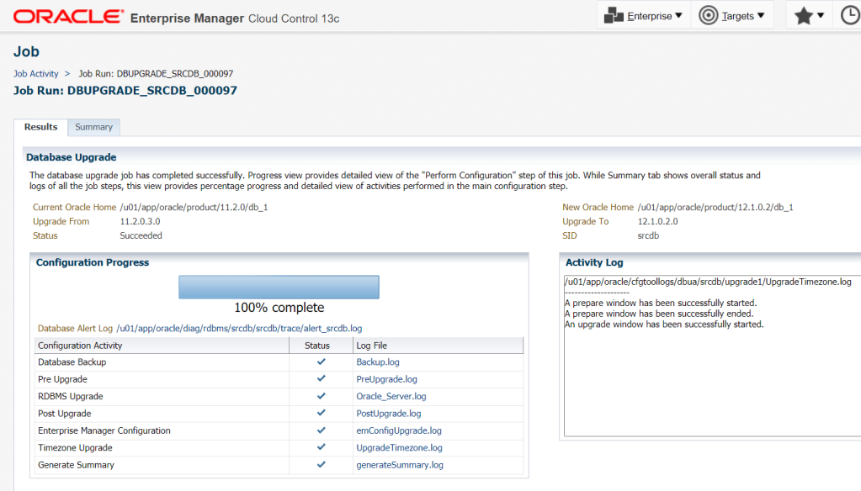Open the Enterprise menu

(644, 16)
